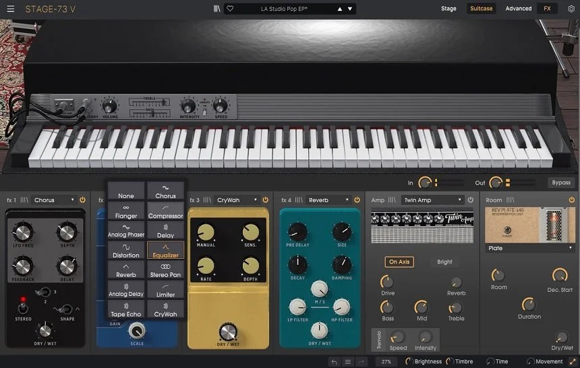Switch to Stage model

[448, 9]
